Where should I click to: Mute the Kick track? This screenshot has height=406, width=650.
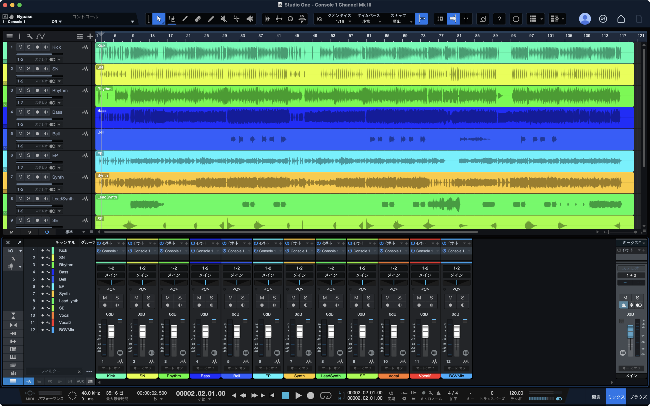(20, 47)
